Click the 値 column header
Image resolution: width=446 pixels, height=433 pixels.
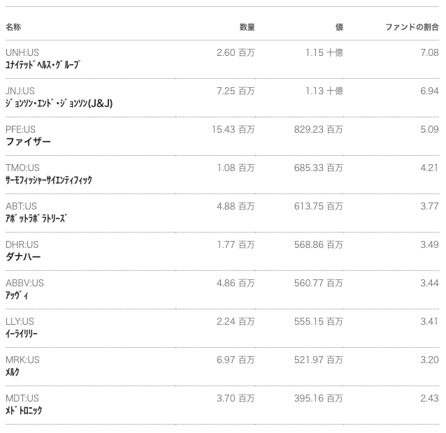339,27
